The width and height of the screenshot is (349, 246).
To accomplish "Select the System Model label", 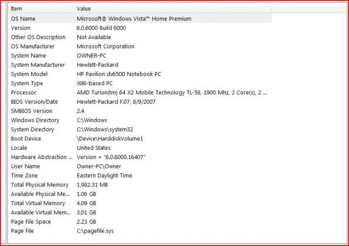I will click(x=29, y=74).
